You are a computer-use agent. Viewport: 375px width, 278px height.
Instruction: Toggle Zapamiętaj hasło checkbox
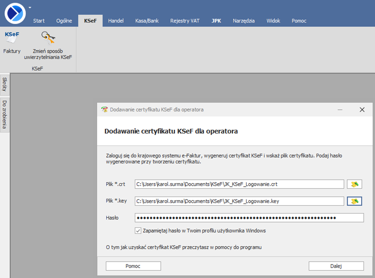click(x=138, y=230)
